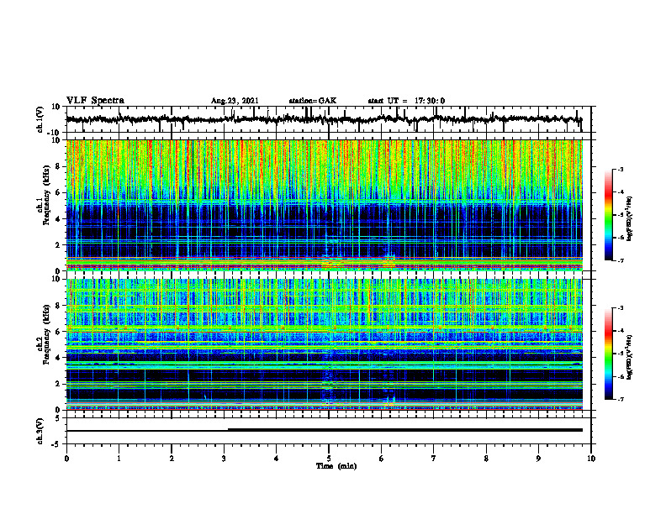Click the "5" tick on ch.3(V) axis
This screenshot has height=514, width=666.
pyautogui.click(x=58, y=417)
